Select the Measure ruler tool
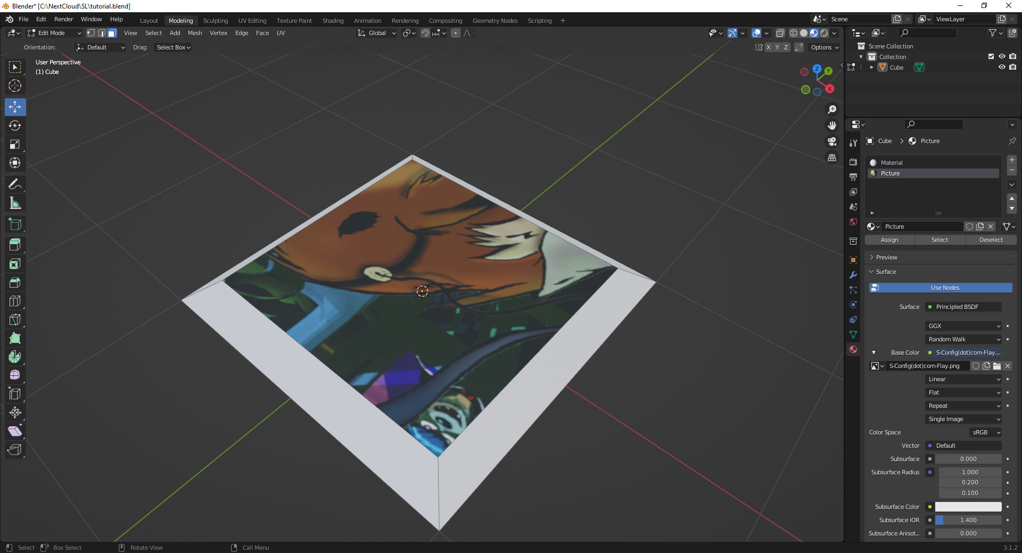Image resolution: width=1022 pixels, height=553 pixels. (x=15, y=203)
